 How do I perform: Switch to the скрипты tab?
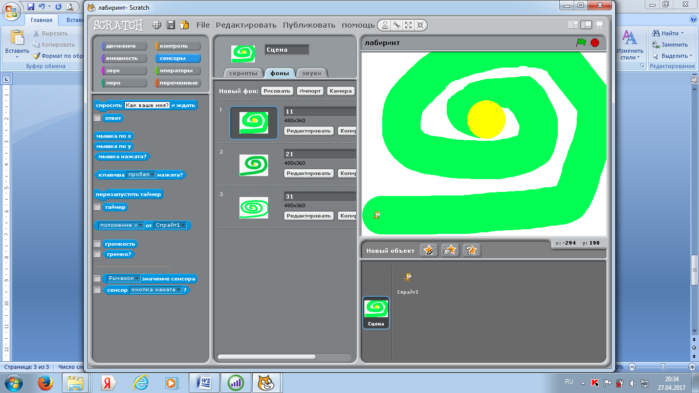tap(244, 73)
